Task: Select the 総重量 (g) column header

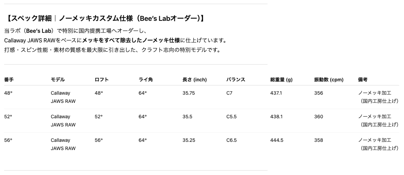Action: point(281,80)
